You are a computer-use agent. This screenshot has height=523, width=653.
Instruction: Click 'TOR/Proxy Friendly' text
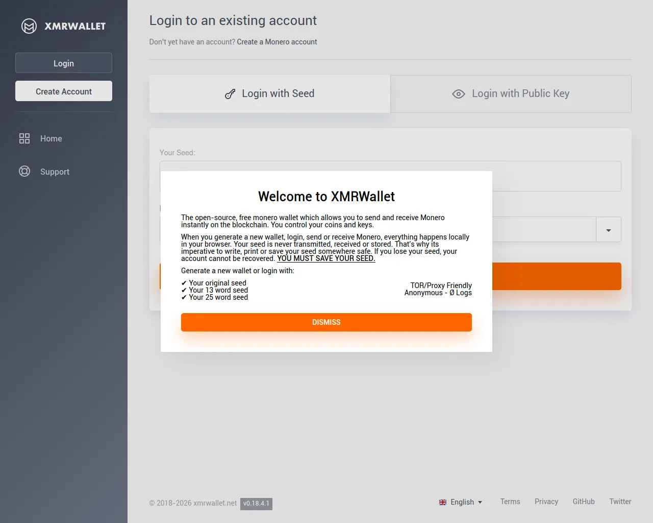[x=441, y=286]
